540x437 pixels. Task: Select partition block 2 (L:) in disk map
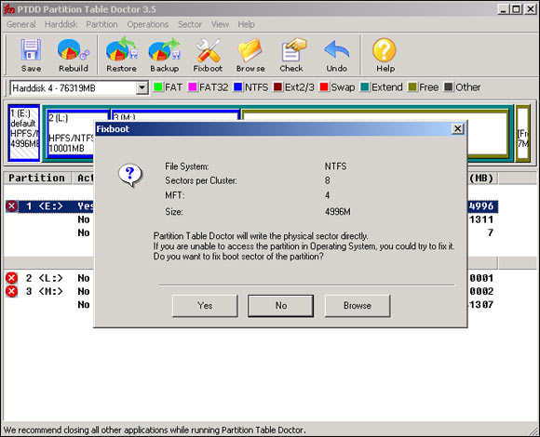70,134
